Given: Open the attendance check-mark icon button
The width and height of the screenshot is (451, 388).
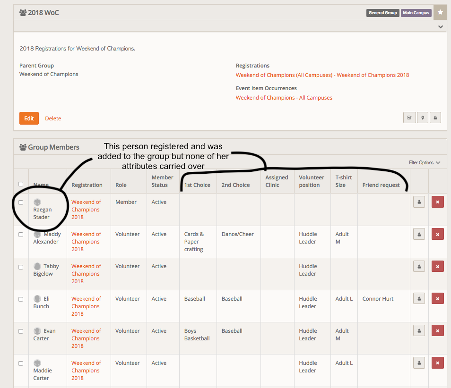Looking at the screenshot, I should pos(409,118).
